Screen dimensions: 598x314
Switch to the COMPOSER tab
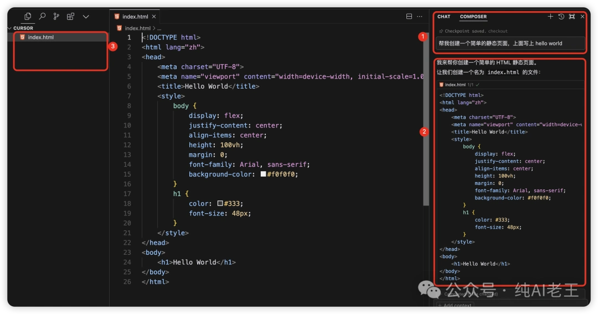coord(473,17)
